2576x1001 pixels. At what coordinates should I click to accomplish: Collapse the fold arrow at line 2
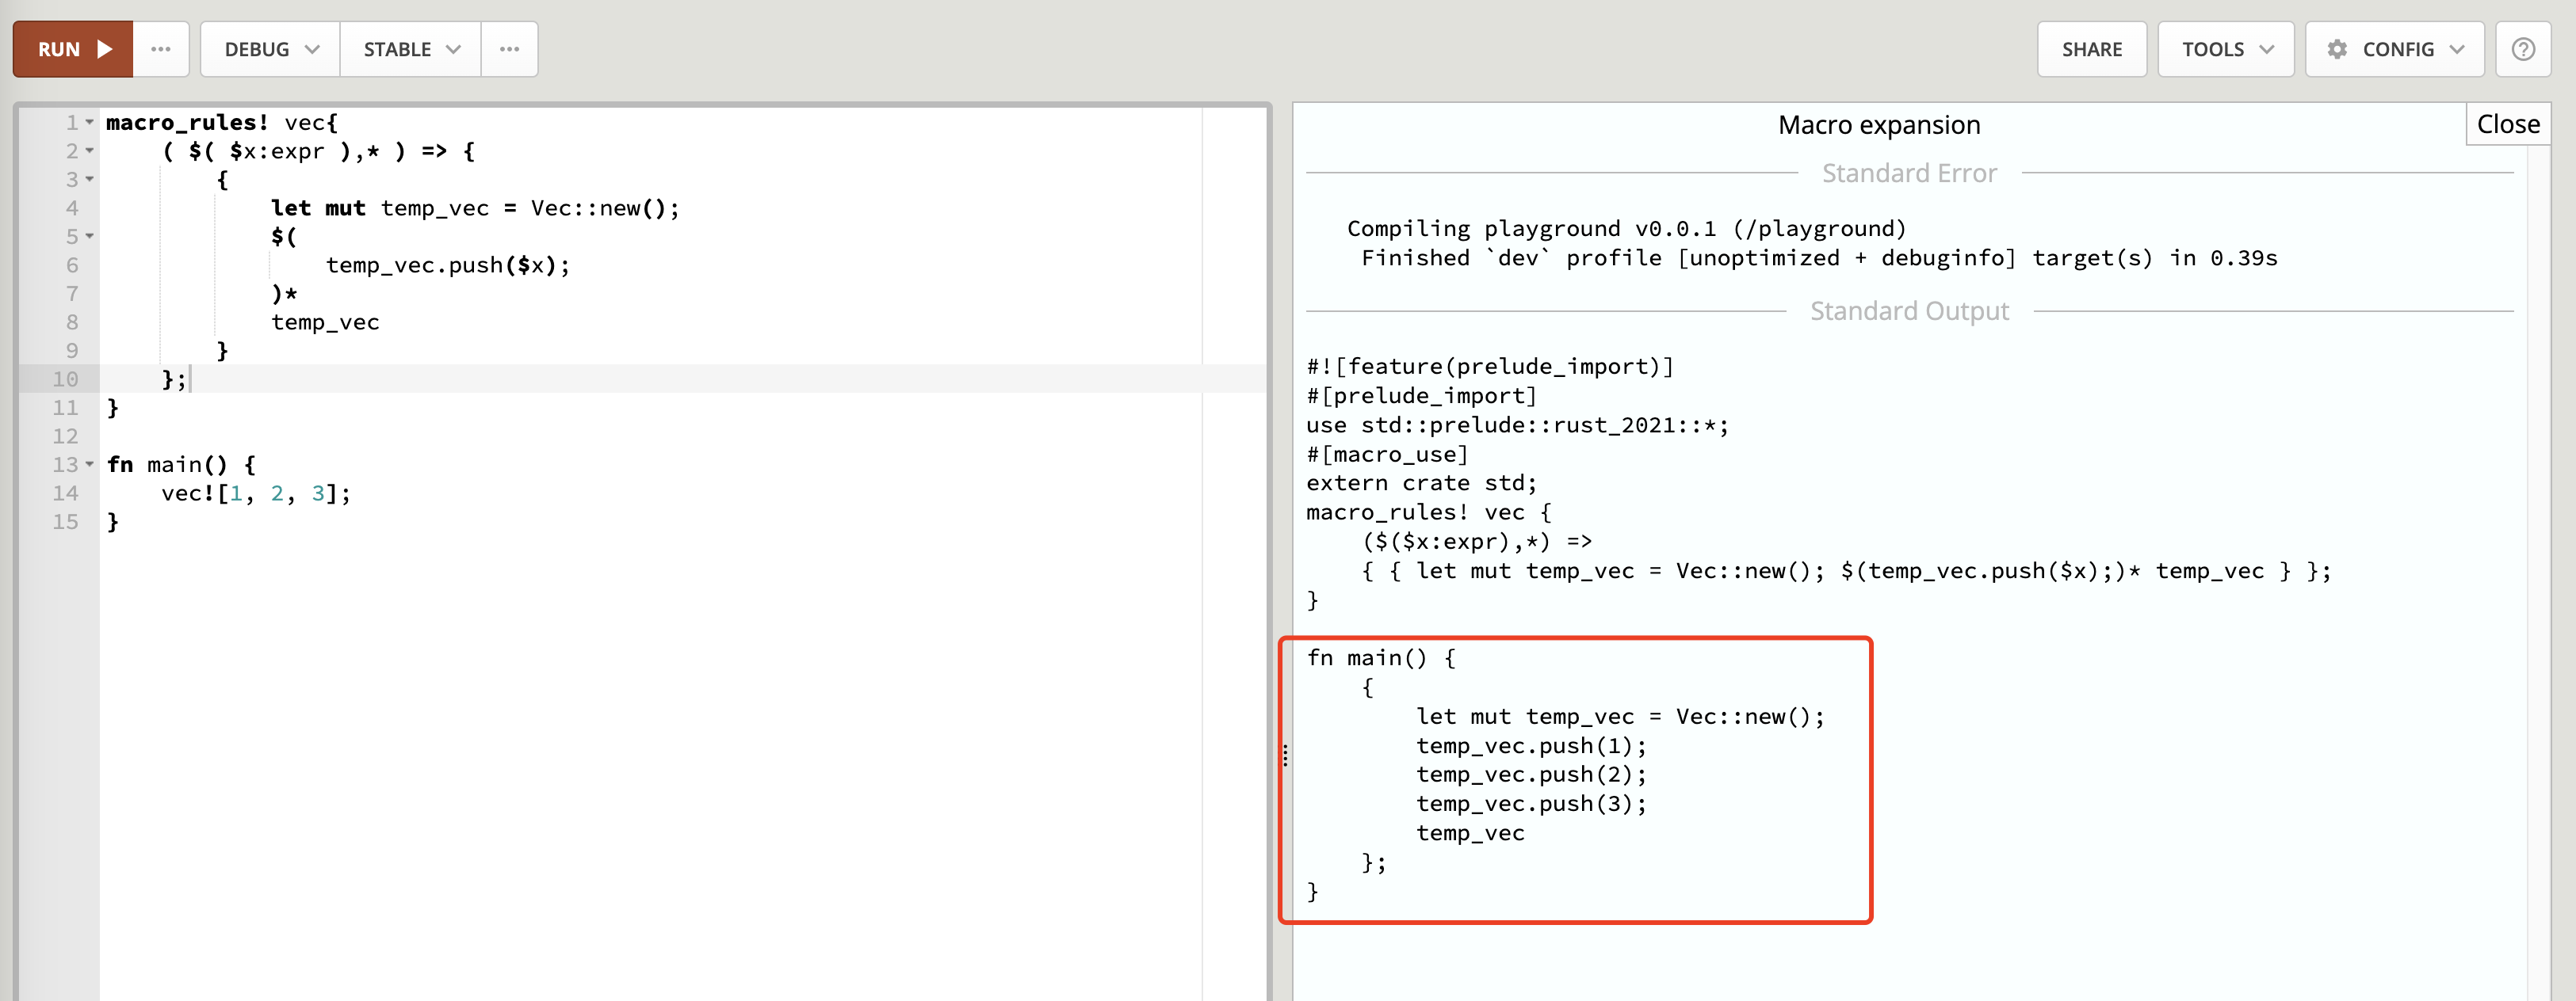click(90, 150)
